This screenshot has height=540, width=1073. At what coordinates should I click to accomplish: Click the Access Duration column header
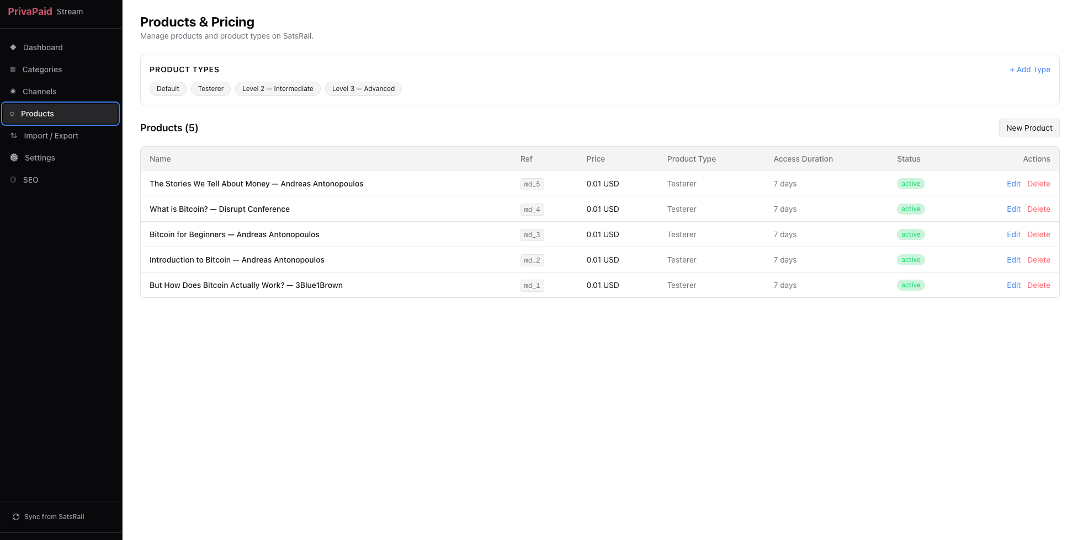(x=803, y=159)
